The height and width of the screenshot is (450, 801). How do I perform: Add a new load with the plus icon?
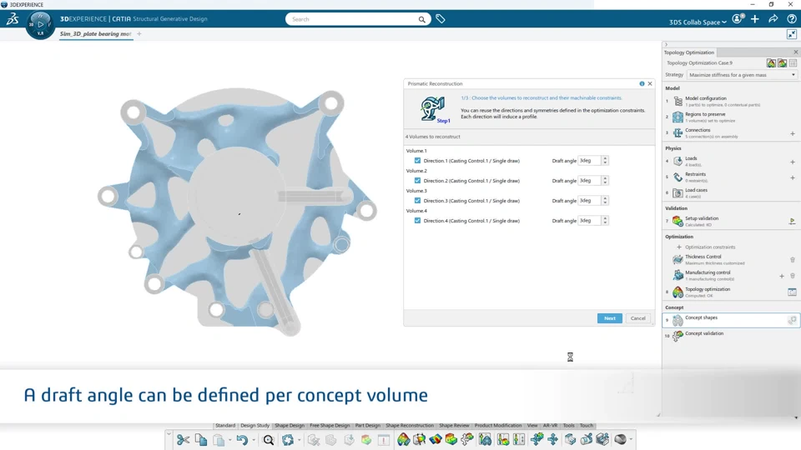pyautogui.click(x=793, y=162)
